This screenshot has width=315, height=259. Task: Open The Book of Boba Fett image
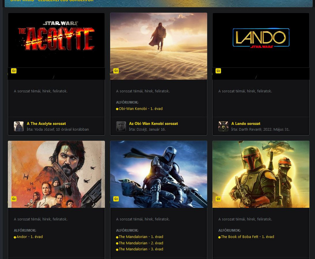pyautogui.click(x=261, y=174)
